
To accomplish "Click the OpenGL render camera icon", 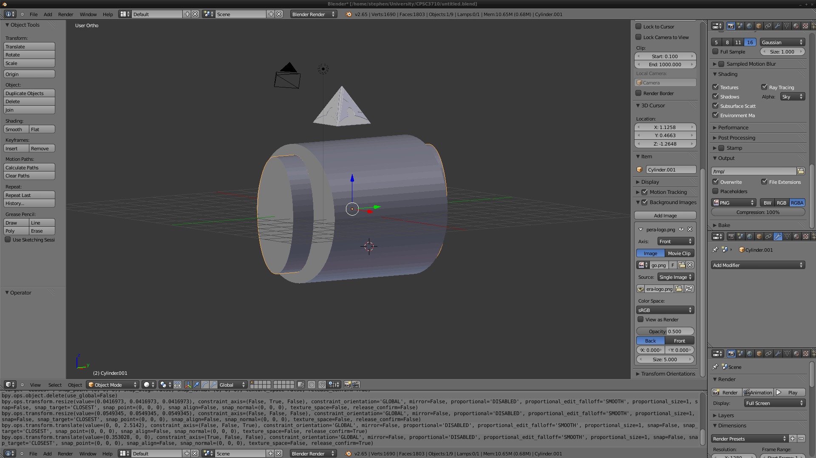I will [347, 385].
